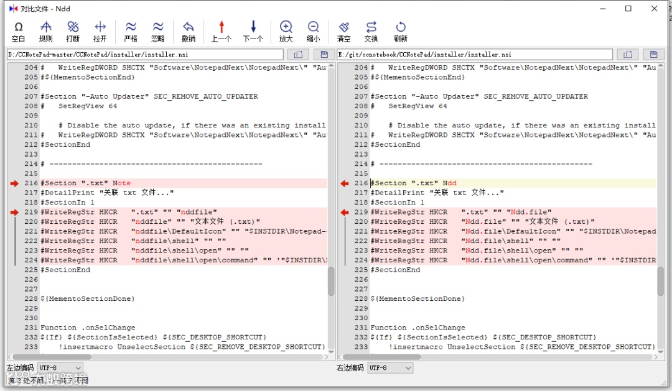This screenshot has height=391, width=672.
Task: Open 右边编码 UTF-8 encoding dropdown
Action: (390, 368)
